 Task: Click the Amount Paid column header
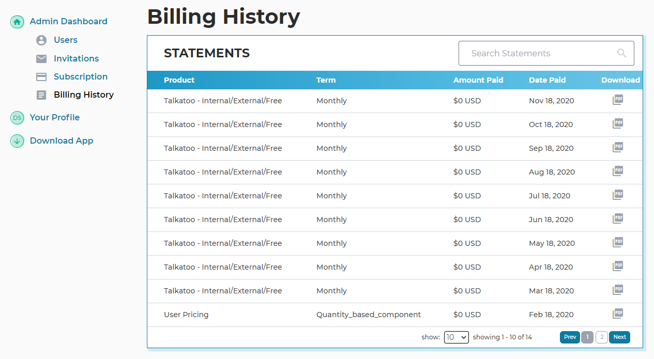(x=478, y=80)
